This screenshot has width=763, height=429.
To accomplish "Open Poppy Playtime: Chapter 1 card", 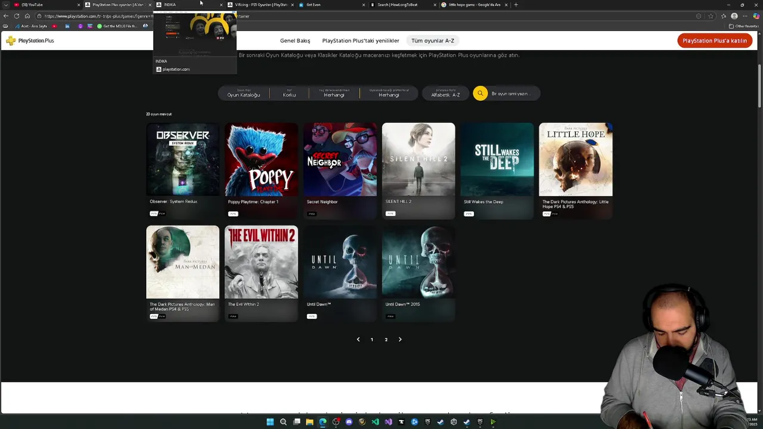I will pyautogui.click(x=261, y=171).
